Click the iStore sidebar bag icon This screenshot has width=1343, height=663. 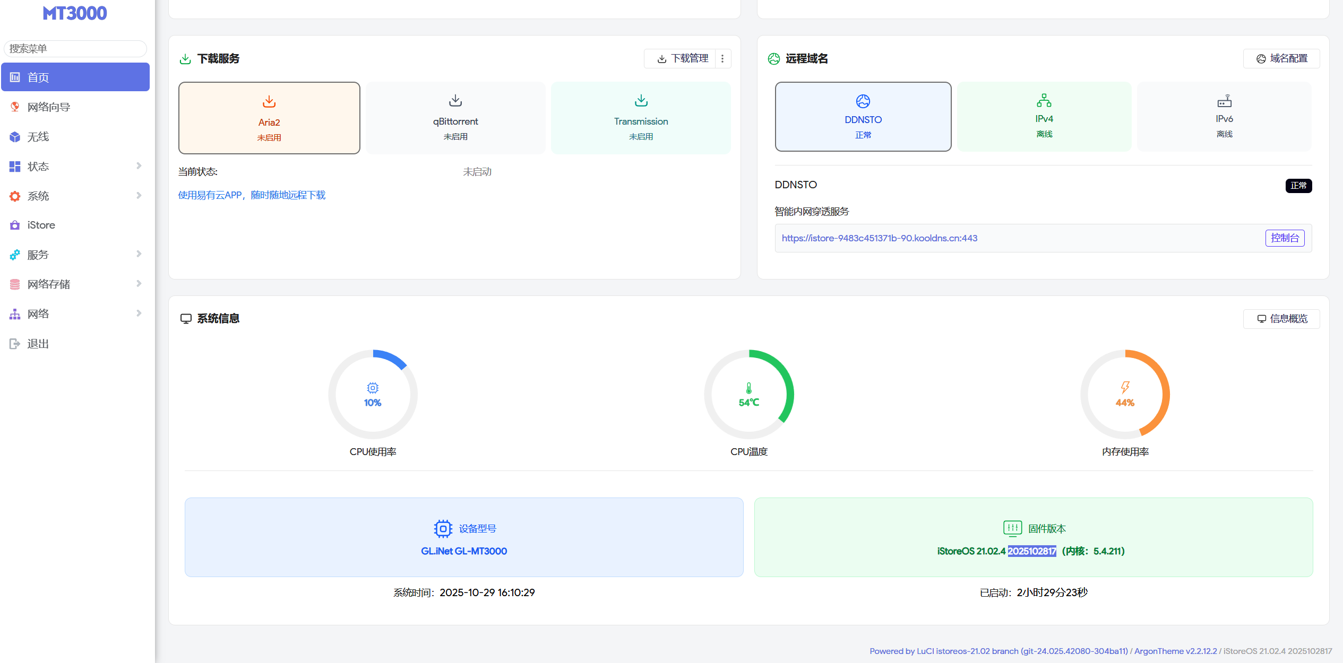(15, 225)
